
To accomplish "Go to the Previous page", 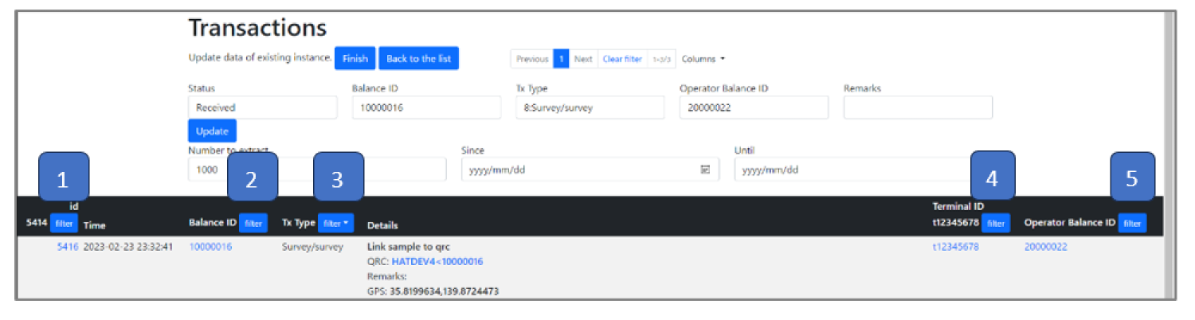I will coord(531,59).
